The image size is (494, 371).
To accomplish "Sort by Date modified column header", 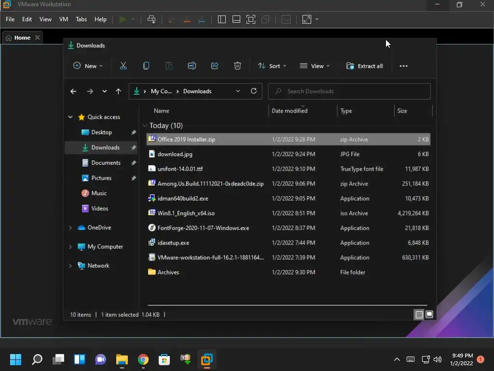I will [289, 111].
